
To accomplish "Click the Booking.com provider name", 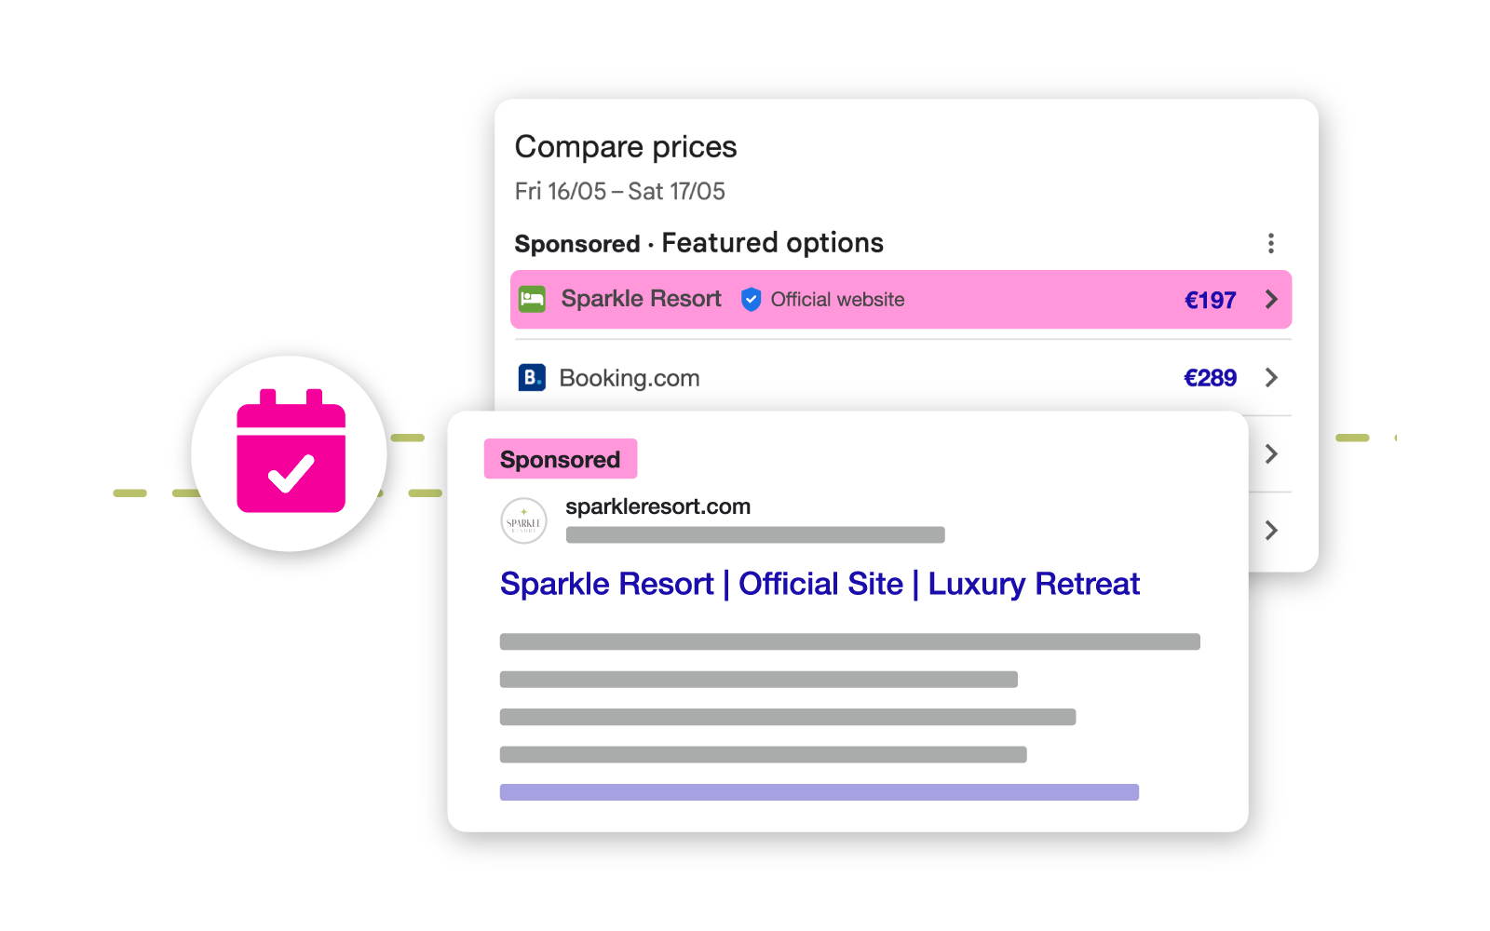I will (630, 378).
